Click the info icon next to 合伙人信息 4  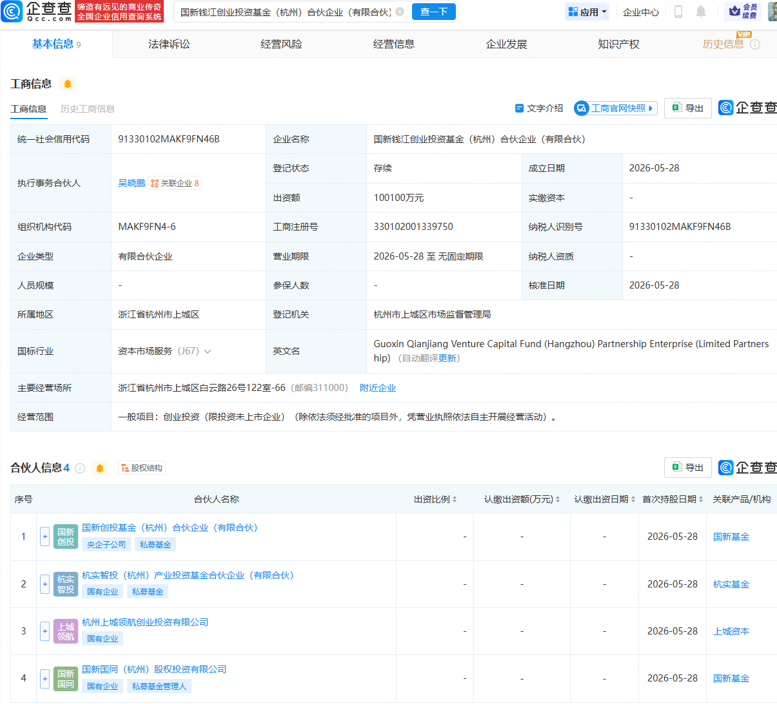[80, 468]
